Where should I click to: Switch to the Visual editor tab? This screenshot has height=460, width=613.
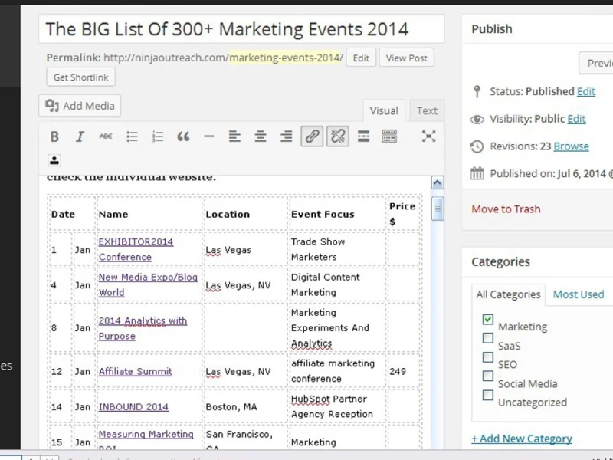[384, 111]
